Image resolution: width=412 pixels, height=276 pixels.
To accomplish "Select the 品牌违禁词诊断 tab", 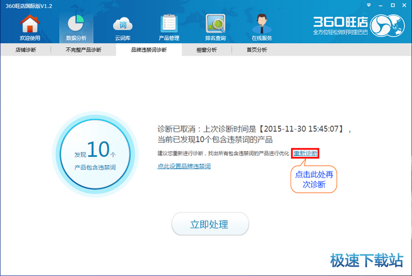I will (x=149, y=50).
